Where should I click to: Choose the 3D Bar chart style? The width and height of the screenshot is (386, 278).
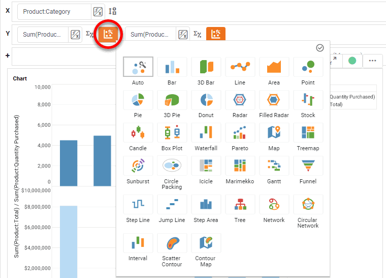pos(206,67)
